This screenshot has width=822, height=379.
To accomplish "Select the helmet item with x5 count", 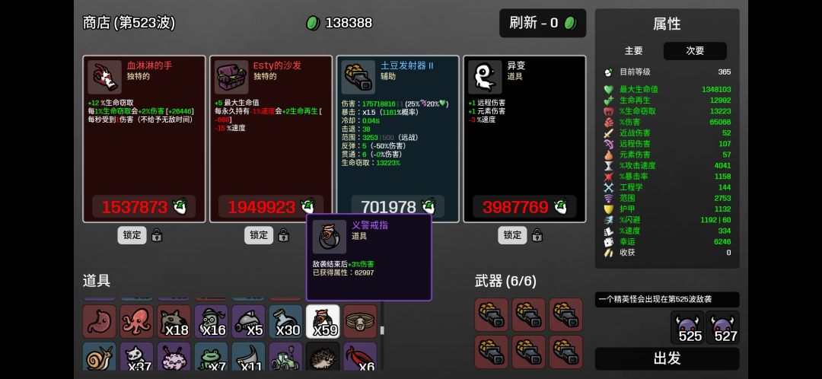I will (x=248, y=321).
